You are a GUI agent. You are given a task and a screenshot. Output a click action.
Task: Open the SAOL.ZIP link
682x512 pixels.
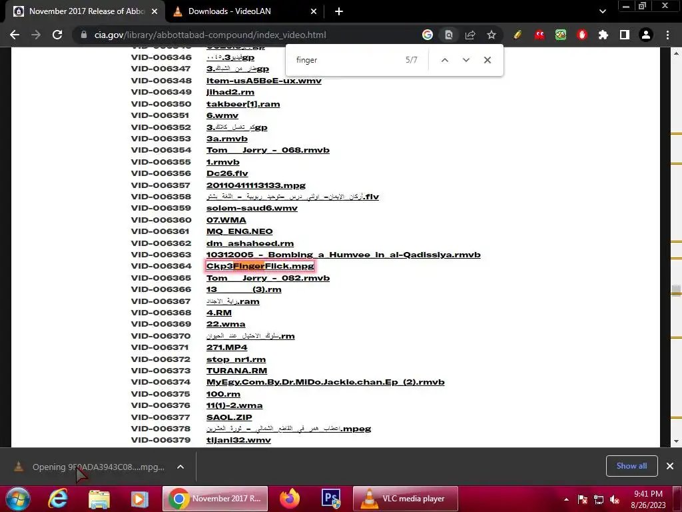click(229, 417)
